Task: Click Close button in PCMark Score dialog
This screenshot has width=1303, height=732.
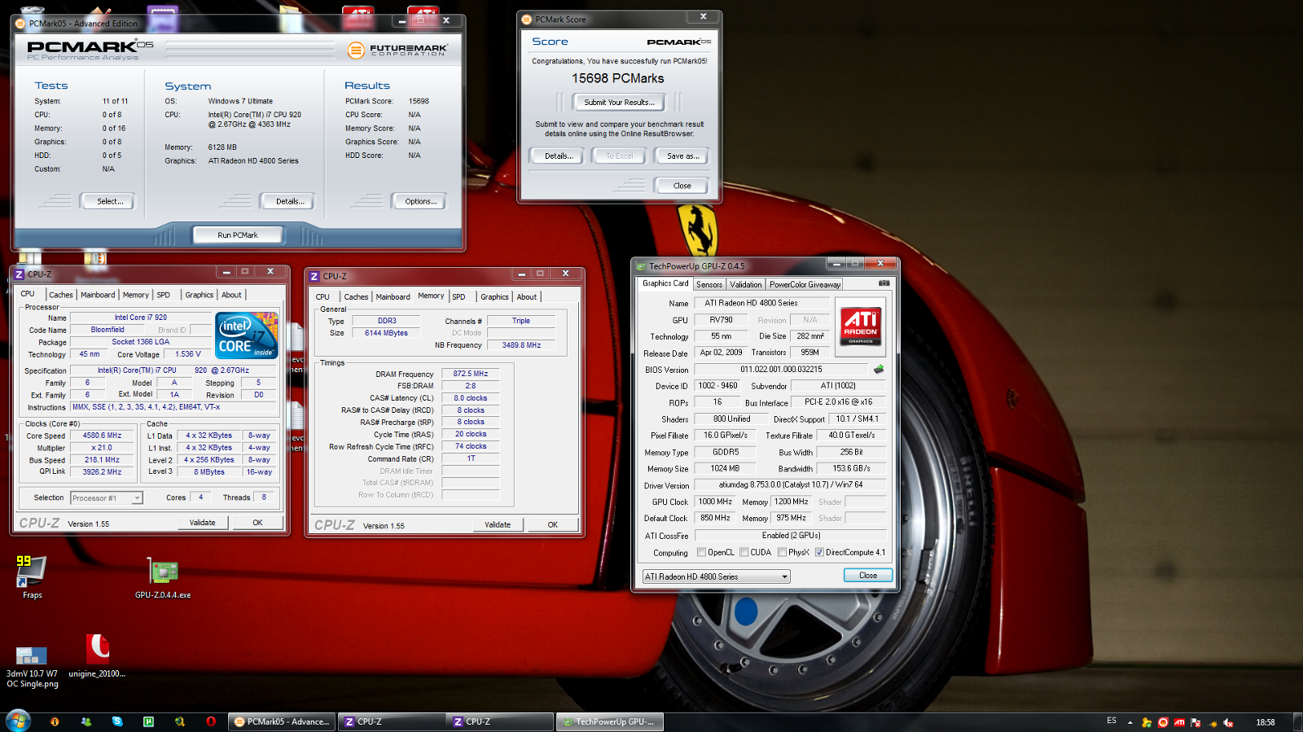Action: [x=682, y=186]
